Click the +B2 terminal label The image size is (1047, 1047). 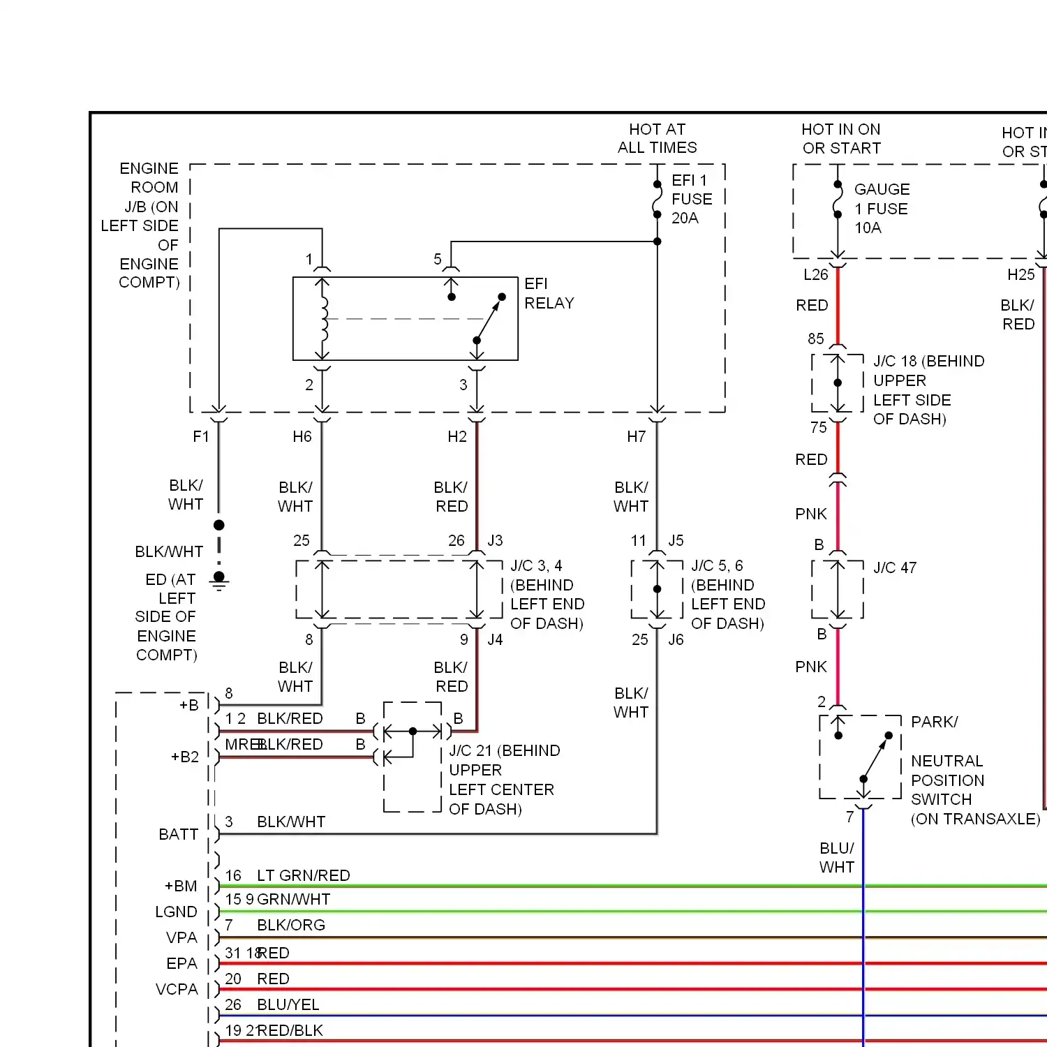click(185, 757)
